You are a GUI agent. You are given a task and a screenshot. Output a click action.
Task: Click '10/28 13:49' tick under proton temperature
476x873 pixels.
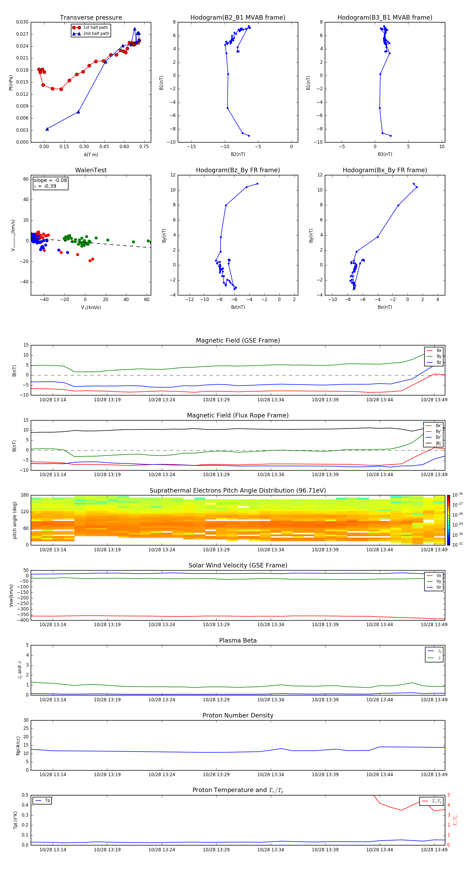tap(434, 850)
